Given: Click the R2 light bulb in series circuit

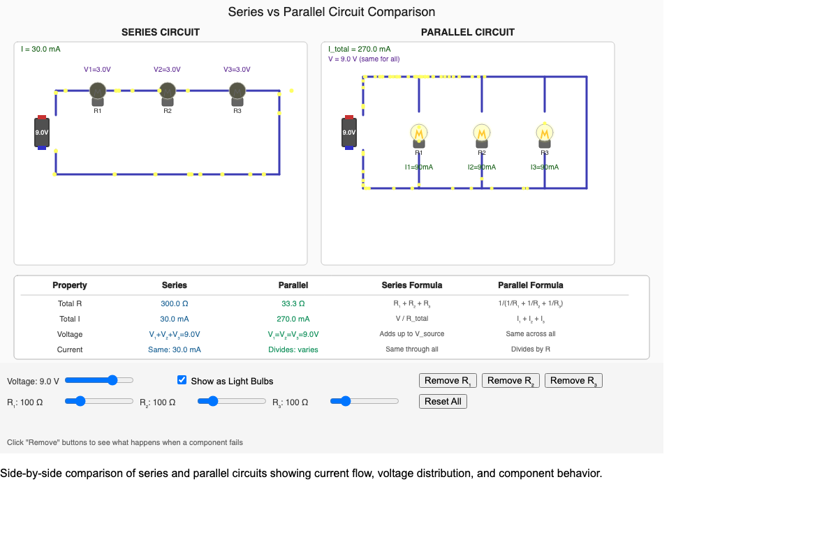Looking at the screenshot, I should click(167, 91).
